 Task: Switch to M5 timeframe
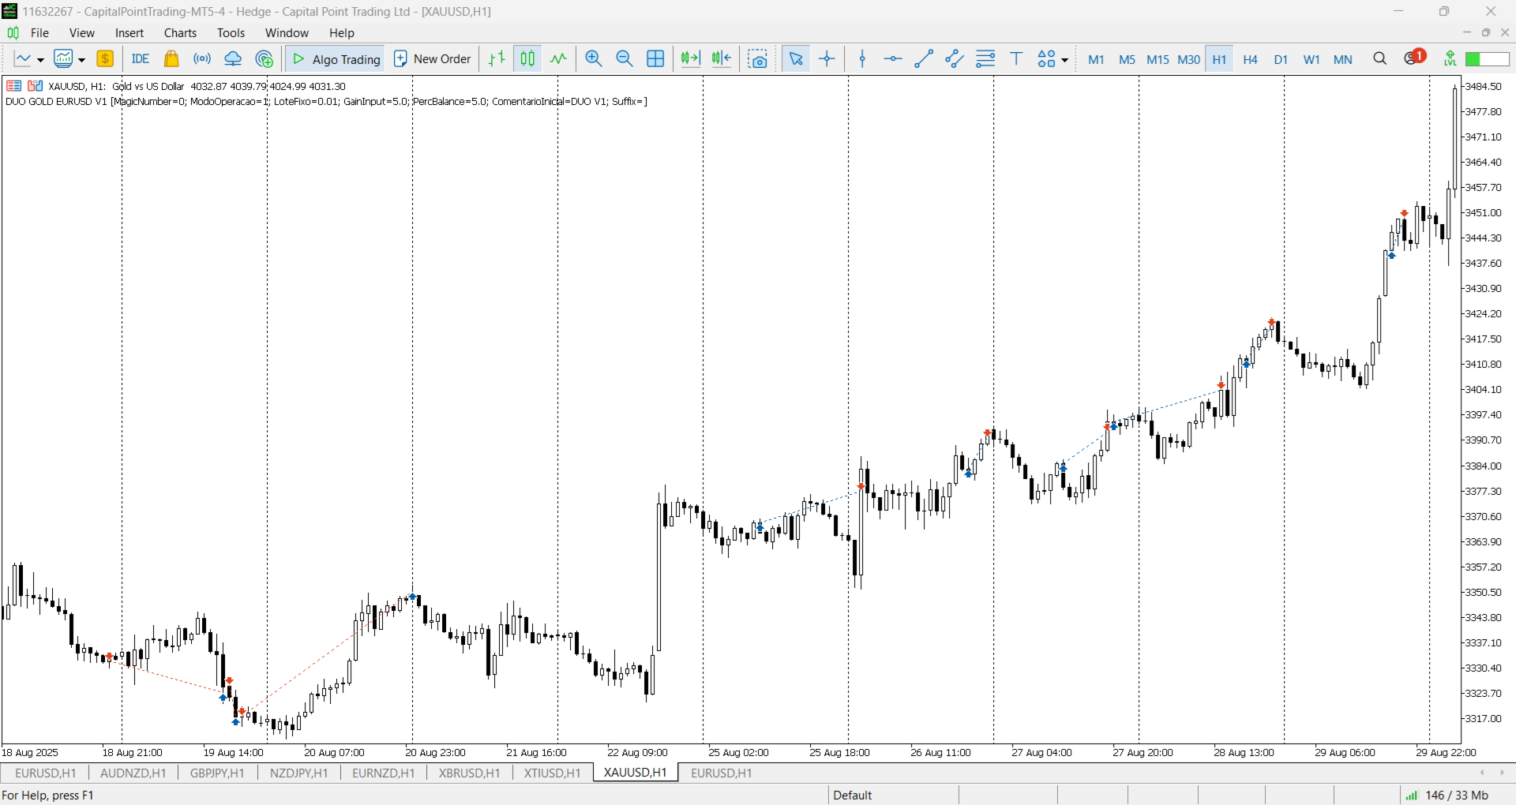pyautogui.click(x=1127, y=60)
